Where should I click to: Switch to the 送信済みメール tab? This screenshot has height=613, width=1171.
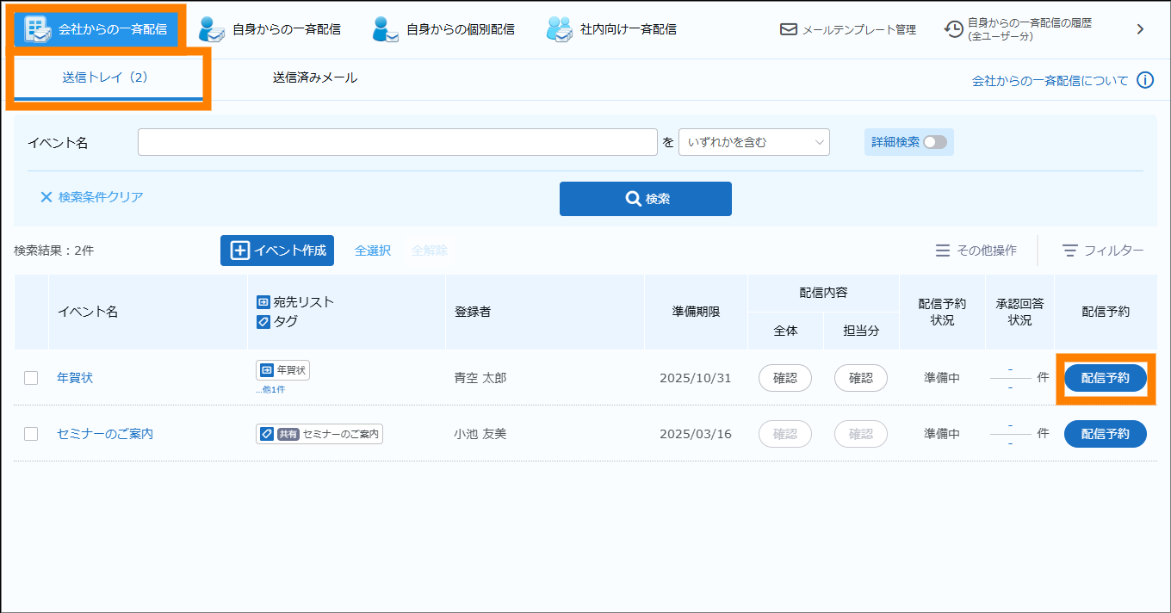point(315,77)
